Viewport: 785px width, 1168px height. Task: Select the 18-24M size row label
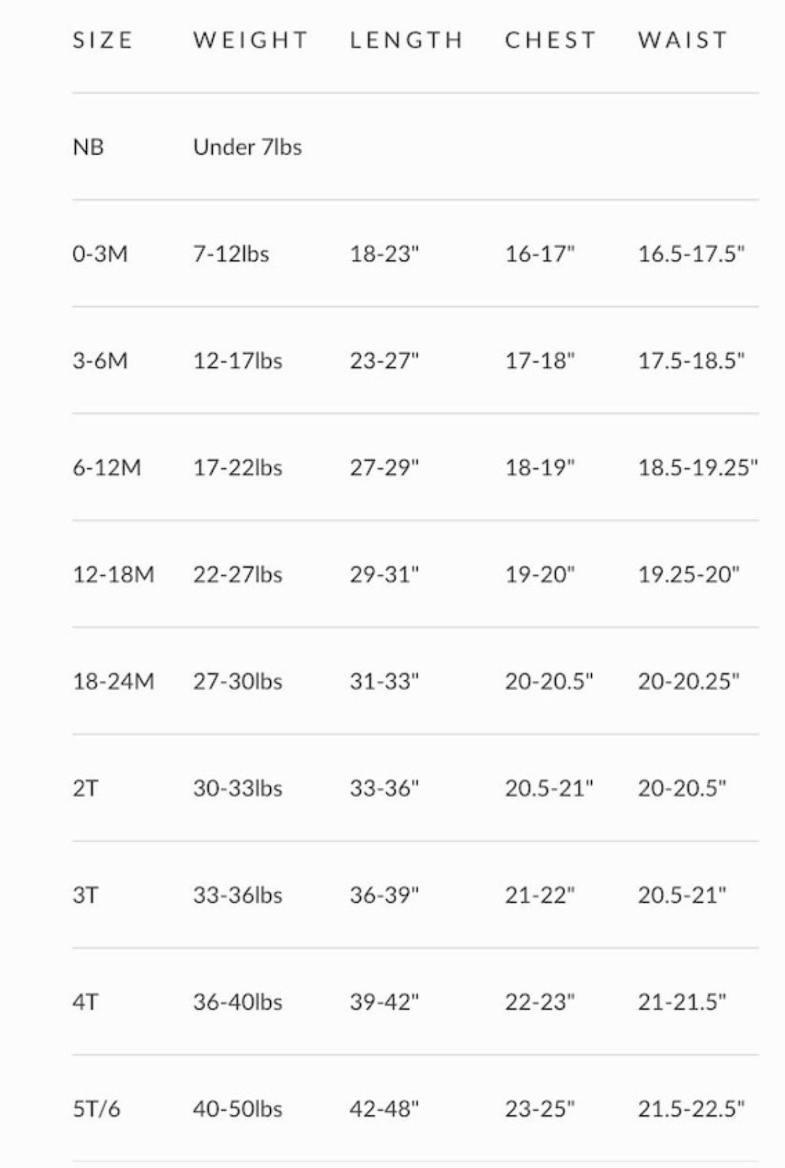pyautogui.click(x=113, y=681)
